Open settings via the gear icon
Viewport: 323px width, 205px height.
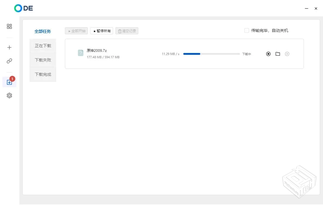click(9, 95)
